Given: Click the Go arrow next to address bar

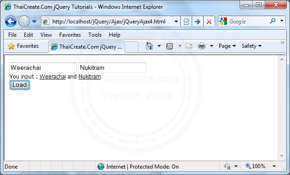Looking at the screenshot, I should tap(198, 22).
